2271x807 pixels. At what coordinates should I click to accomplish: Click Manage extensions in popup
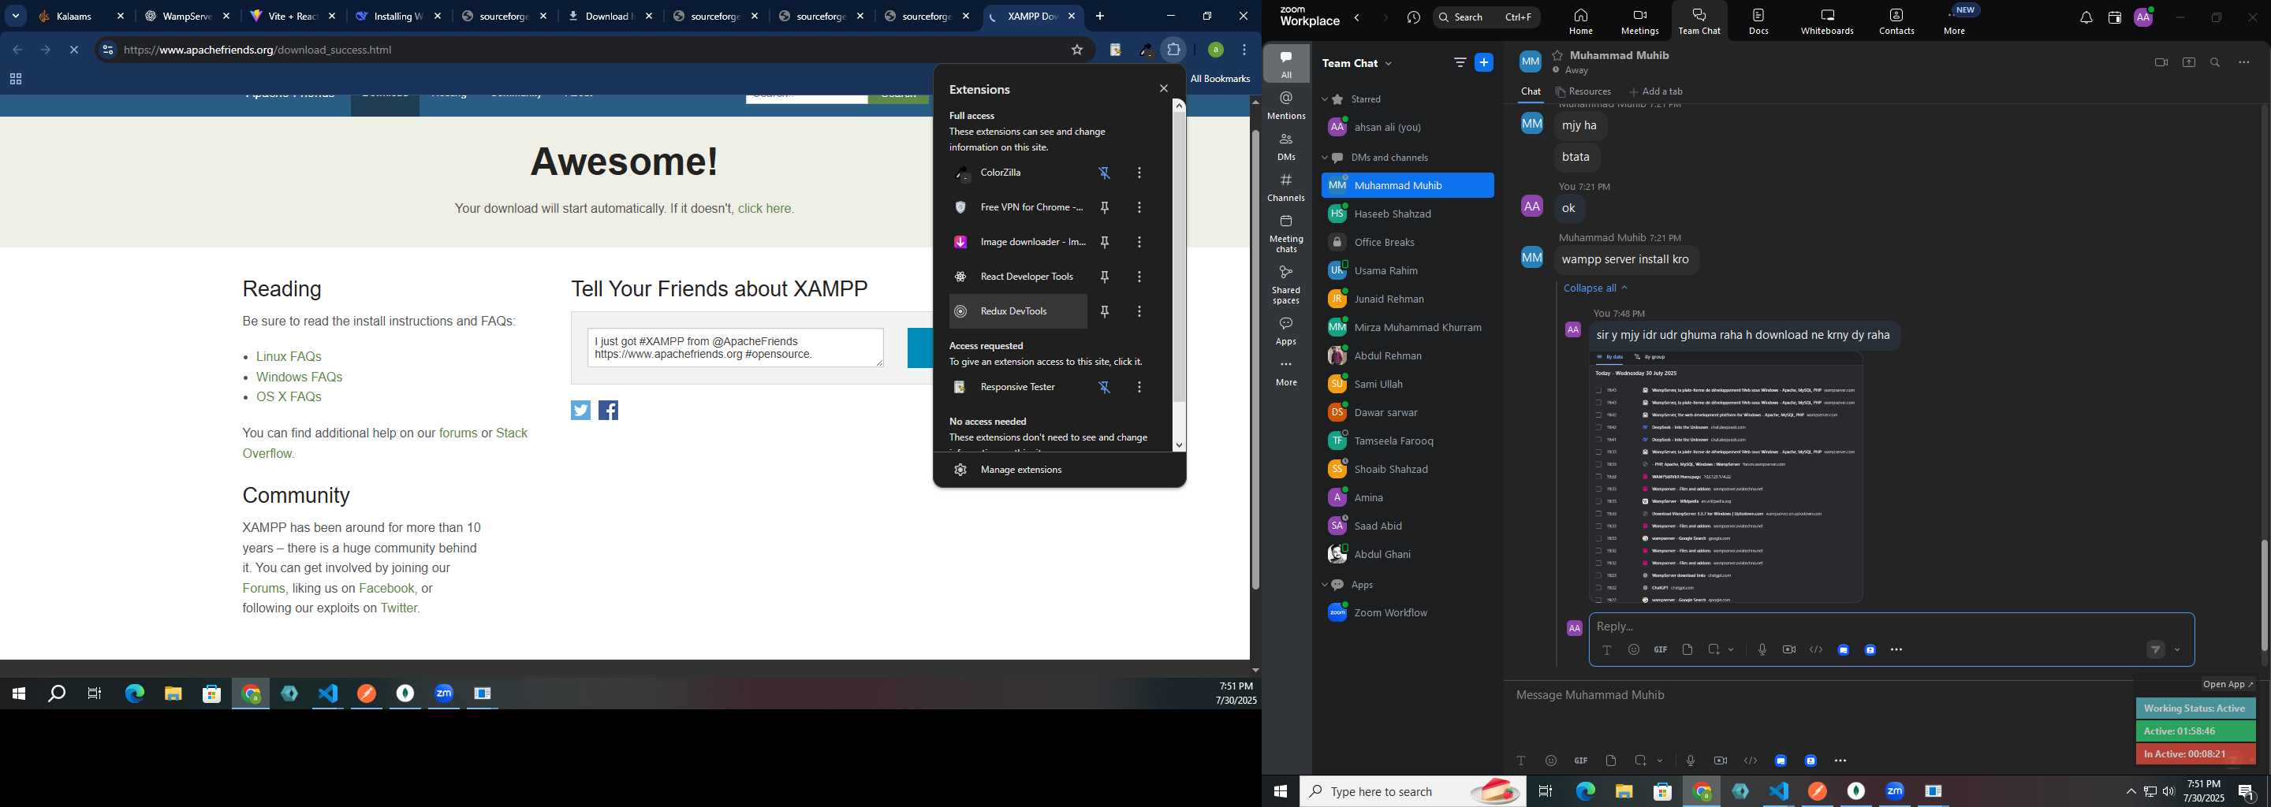pyautogui.click(x=1021, y=470)
